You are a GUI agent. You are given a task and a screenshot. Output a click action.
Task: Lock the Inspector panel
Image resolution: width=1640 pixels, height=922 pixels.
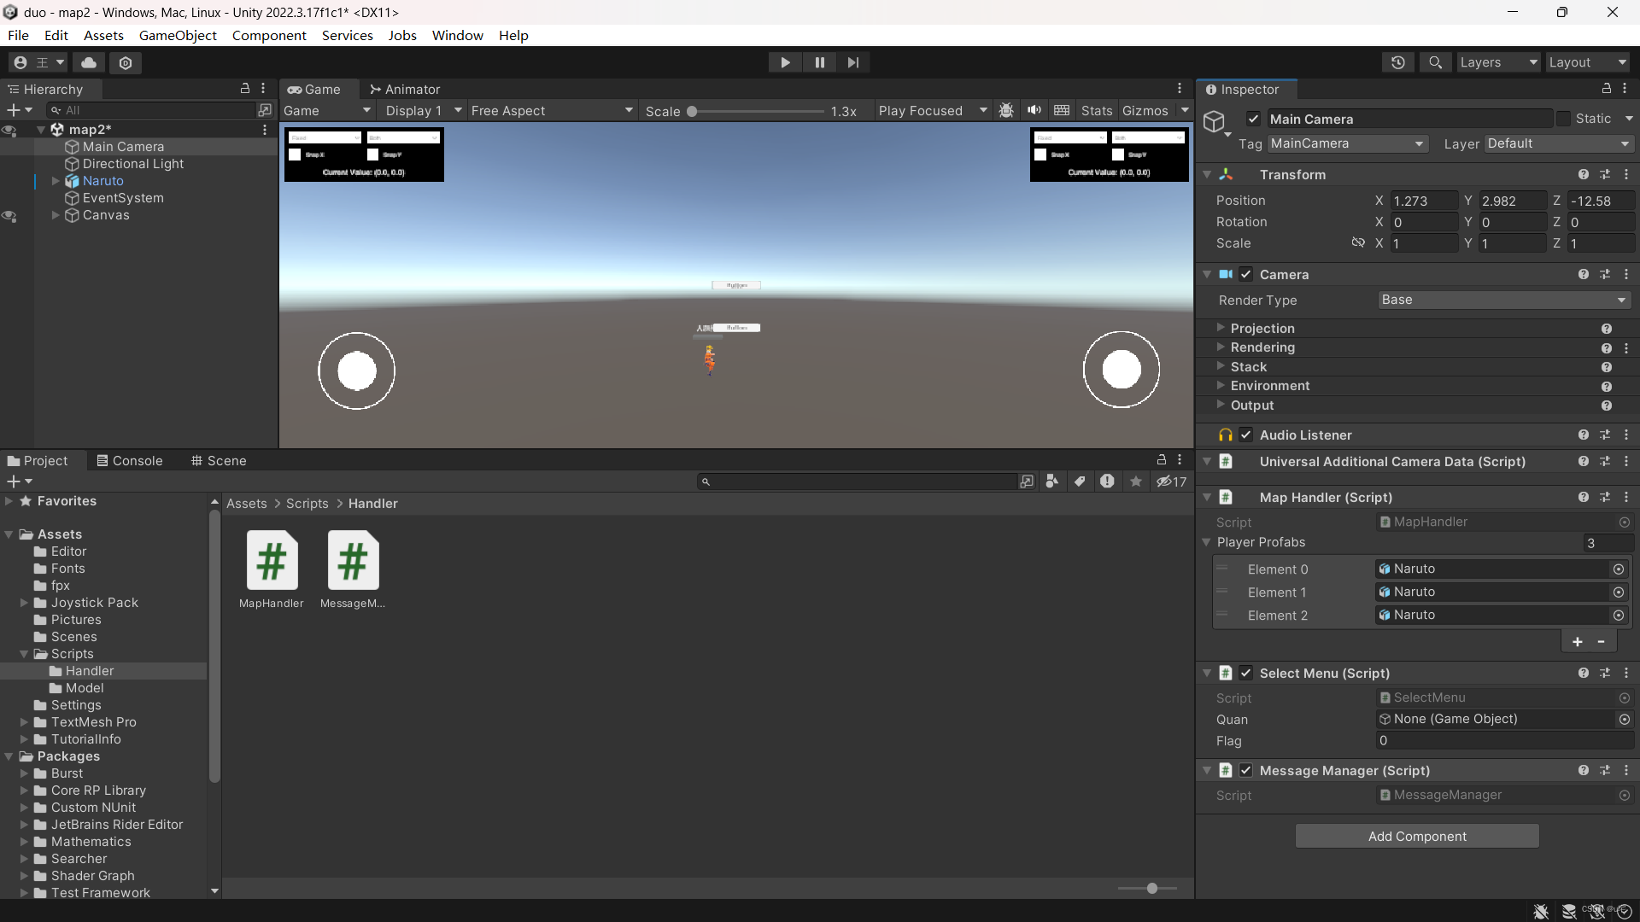click(x=1606, y=88)
